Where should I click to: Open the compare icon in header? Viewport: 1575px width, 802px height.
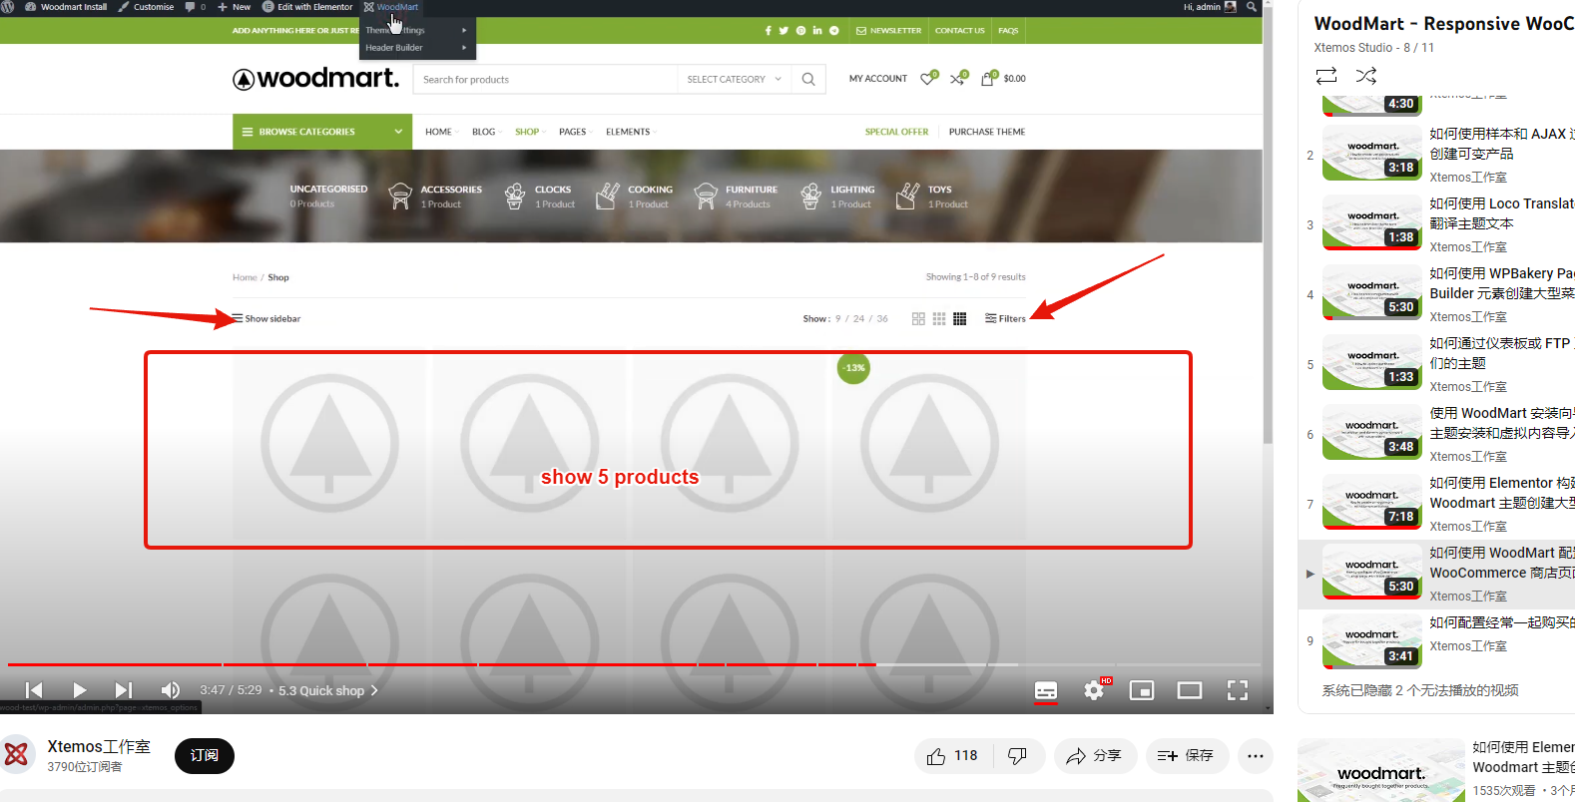pyautogui.click(x=958, y=78)
